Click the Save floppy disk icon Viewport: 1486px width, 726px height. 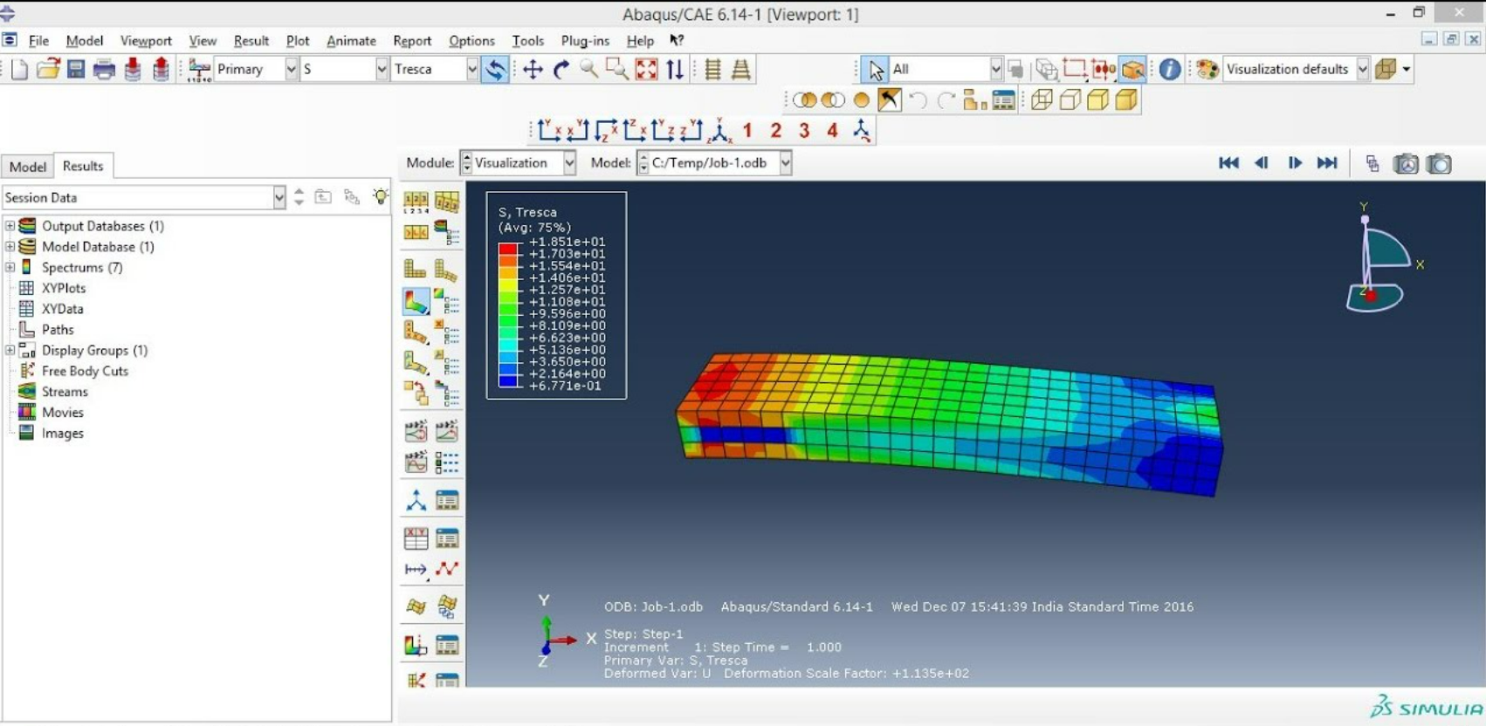pos(76,69)
